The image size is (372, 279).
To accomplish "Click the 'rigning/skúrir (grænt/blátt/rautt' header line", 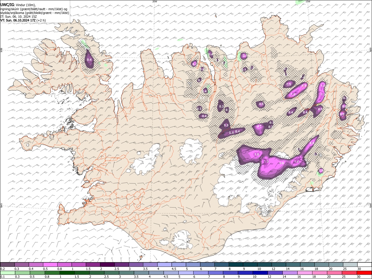I will [x=34, y=9].
